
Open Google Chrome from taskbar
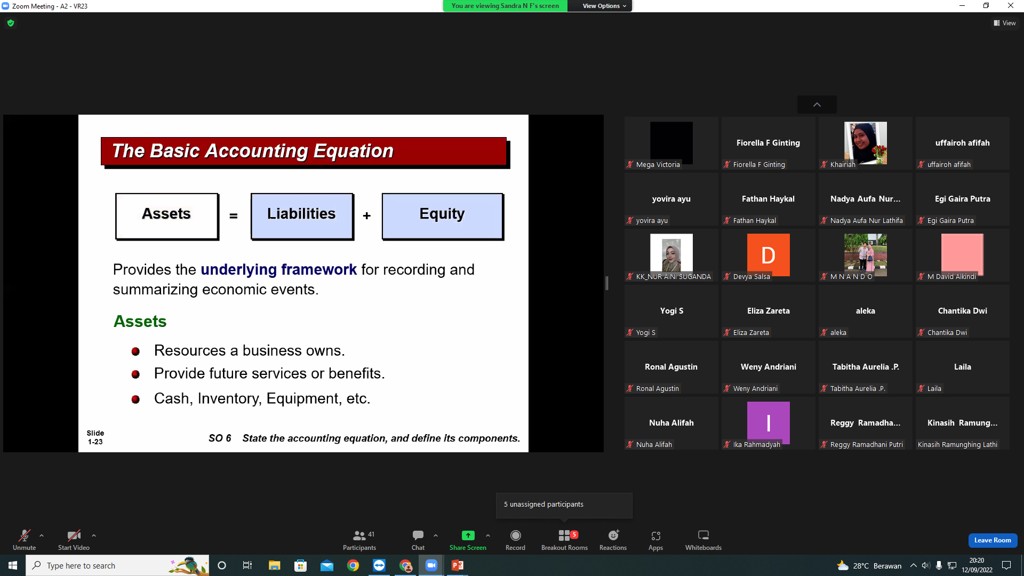click(353, 565)
